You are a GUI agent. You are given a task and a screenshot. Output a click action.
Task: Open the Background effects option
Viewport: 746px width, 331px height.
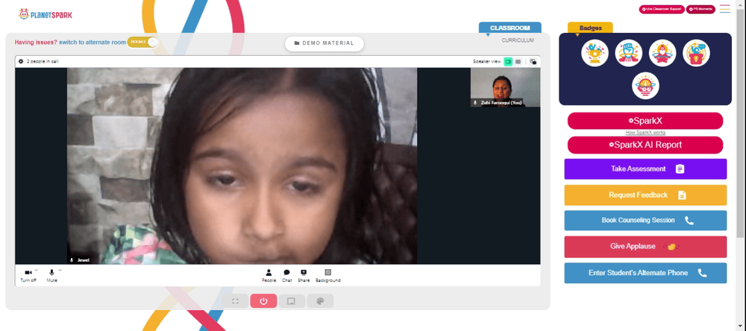tap(327, 276)
